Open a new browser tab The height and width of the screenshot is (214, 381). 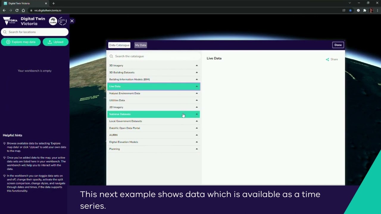(x=54, y=3)
